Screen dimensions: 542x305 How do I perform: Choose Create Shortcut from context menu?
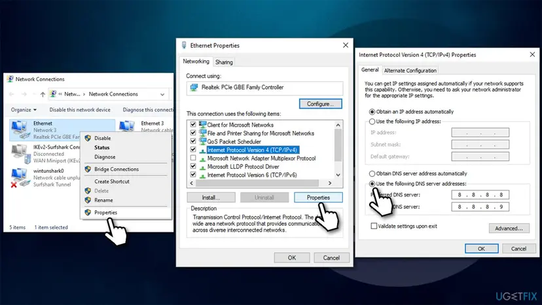(112, 181)
